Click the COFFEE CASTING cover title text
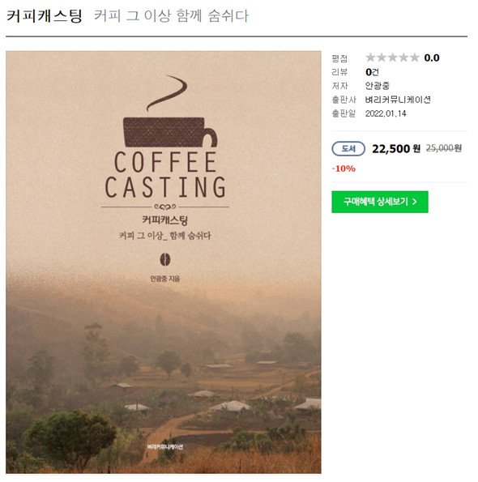 point(165,174)
